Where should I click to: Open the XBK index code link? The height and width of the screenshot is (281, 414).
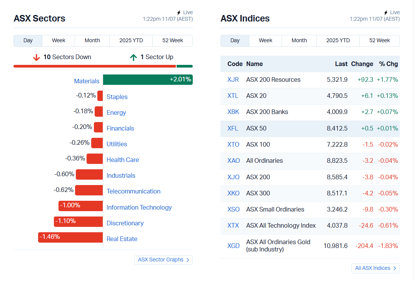pos(233,112)
